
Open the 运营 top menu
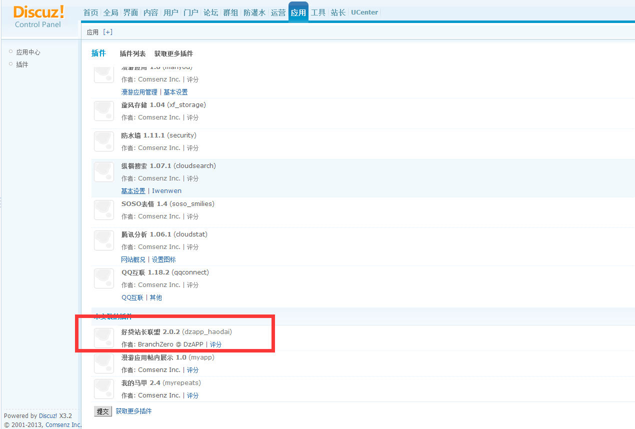point(278,12)
